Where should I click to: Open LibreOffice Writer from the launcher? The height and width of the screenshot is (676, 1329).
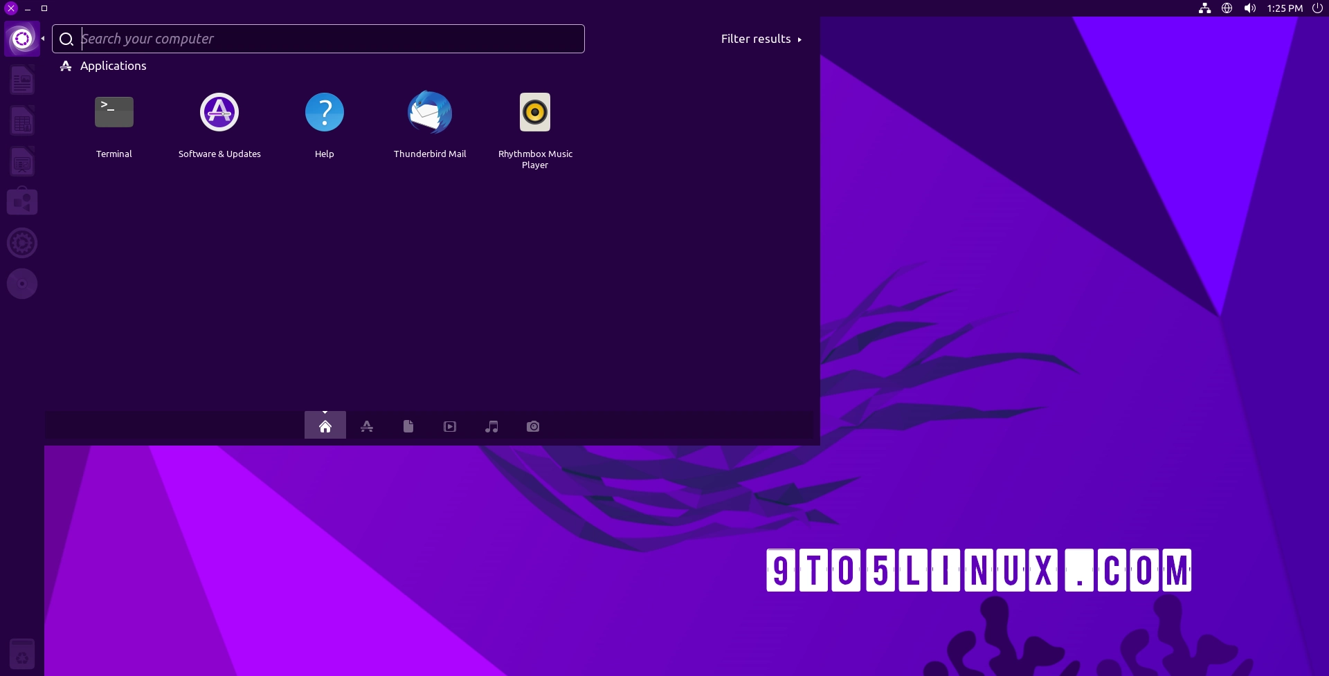coord(22,80)
